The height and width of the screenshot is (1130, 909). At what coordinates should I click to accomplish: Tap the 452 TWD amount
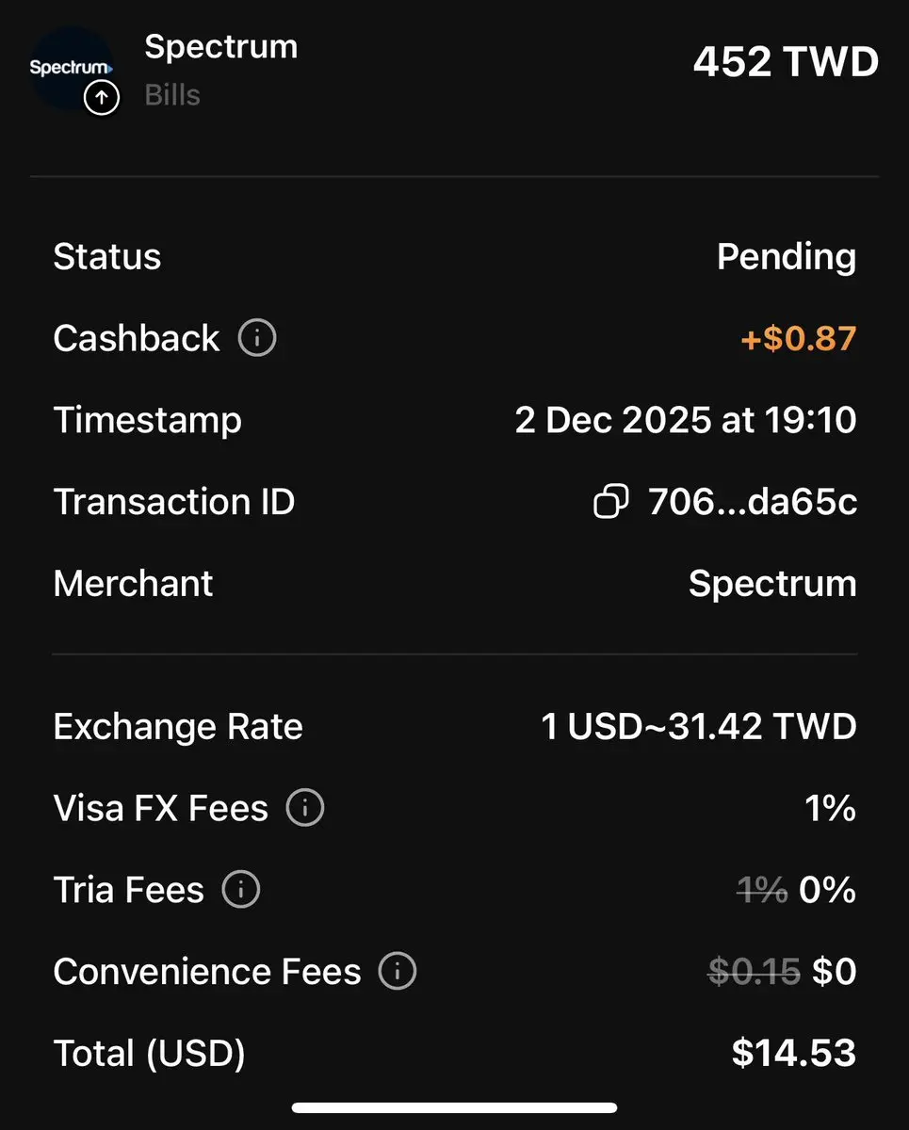(786, 62)
